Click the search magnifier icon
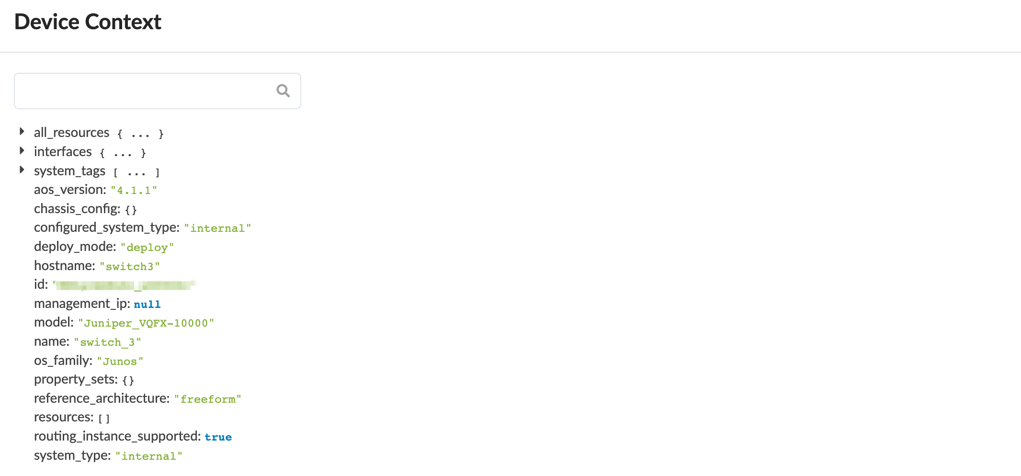1021x476 pixels. point(283,91)
